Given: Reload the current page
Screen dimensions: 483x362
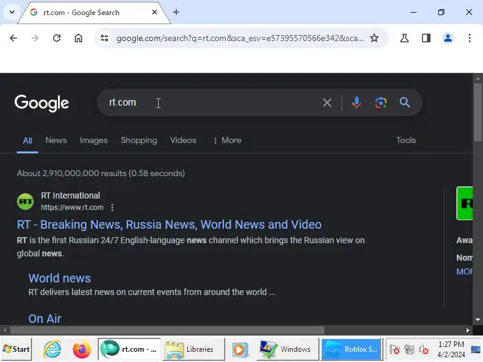Looking at the screenshot, I should (x=57, y=38).
